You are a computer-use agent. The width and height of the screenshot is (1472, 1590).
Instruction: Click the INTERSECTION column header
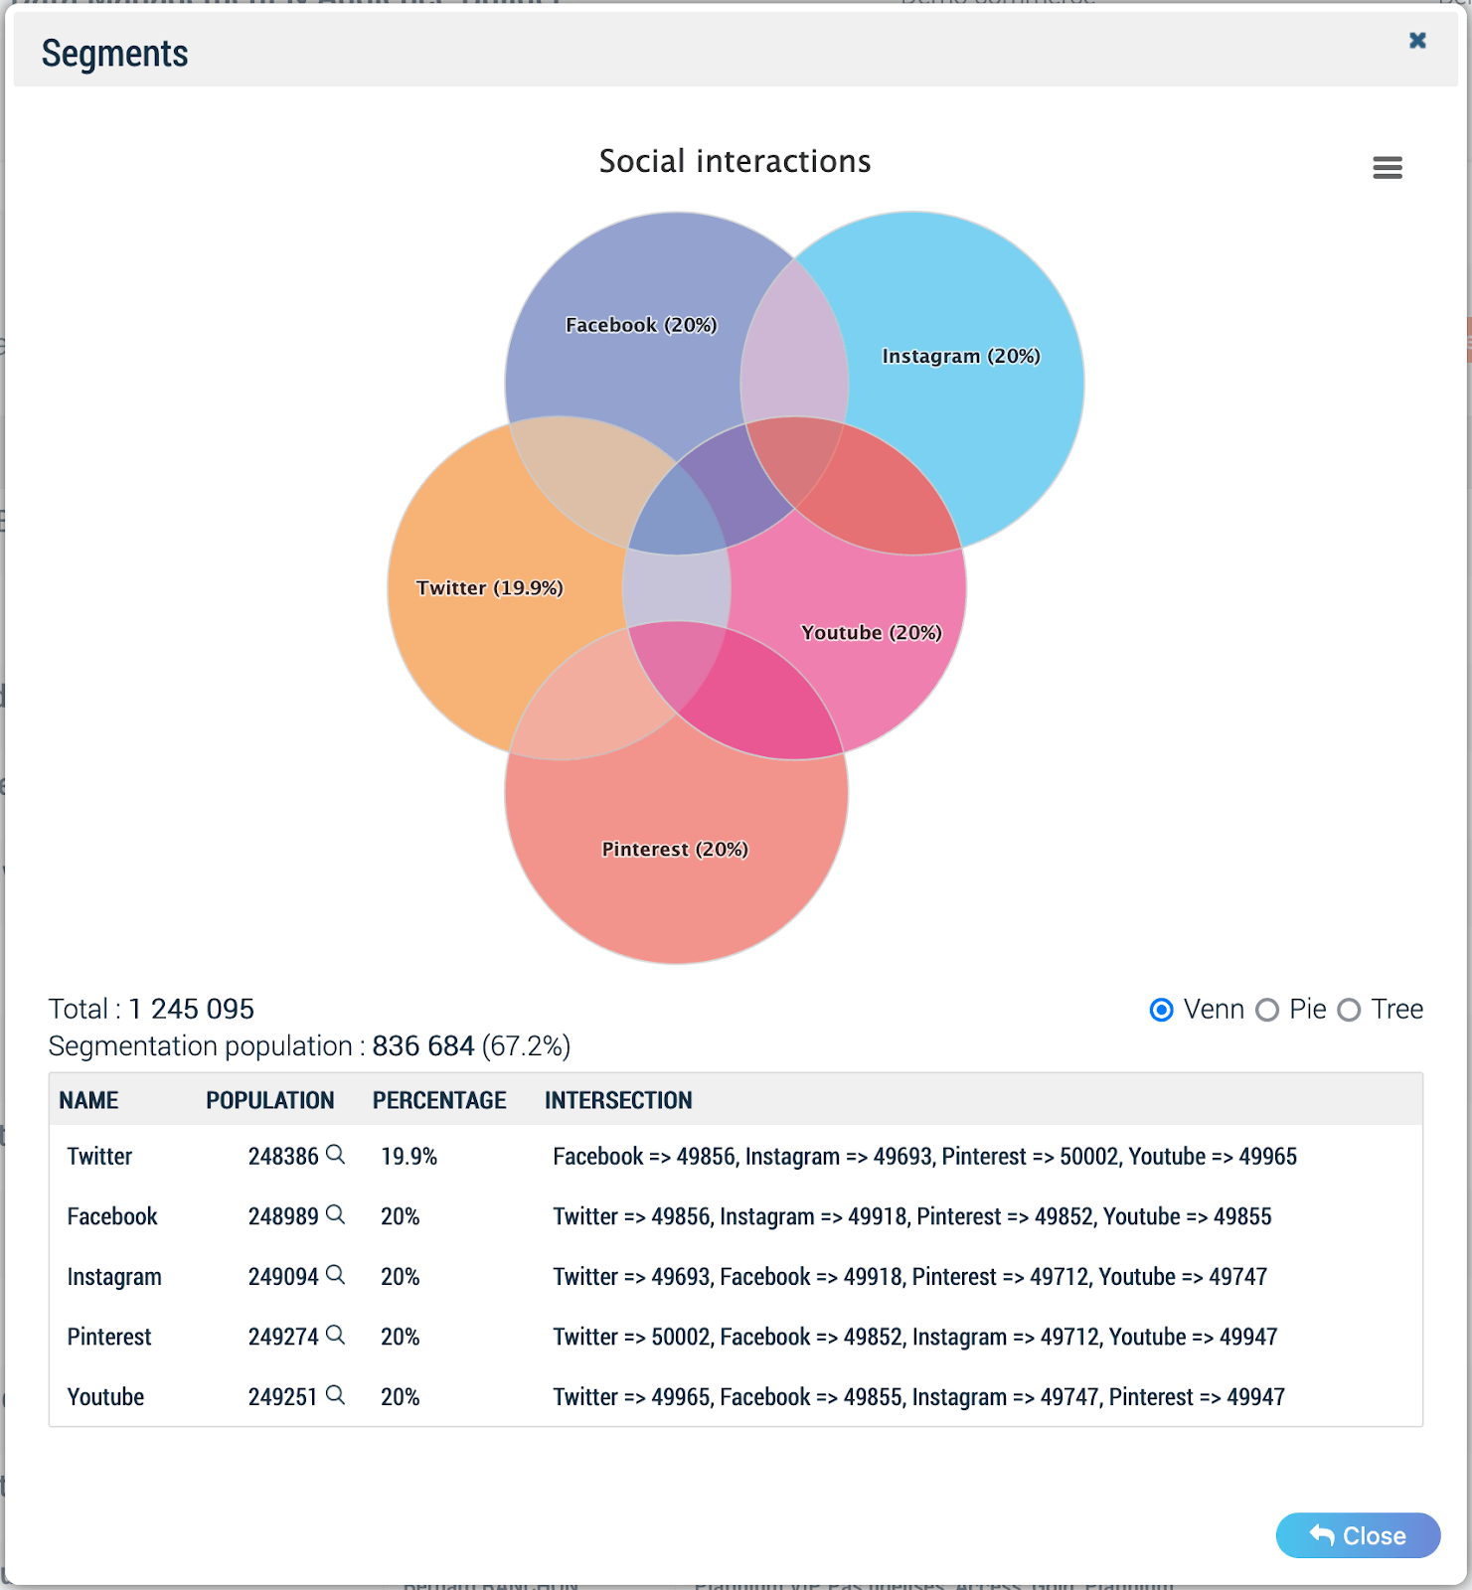pyautogui.click(x=618, y=1100)
